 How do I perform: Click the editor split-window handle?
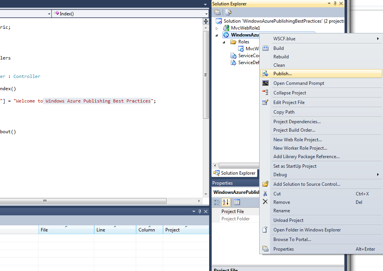pyautogui.click(x=206, y=21)
